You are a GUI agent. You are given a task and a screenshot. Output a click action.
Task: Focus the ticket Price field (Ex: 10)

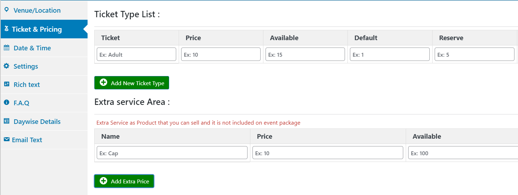click(221, 54)
